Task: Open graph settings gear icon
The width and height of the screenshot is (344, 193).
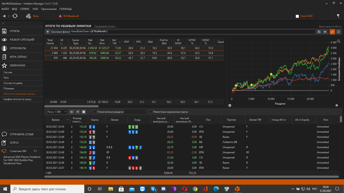Action: 229,105
